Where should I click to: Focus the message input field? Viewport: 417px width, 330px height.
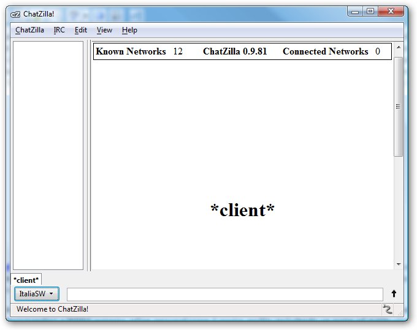[x=224, y=294]
